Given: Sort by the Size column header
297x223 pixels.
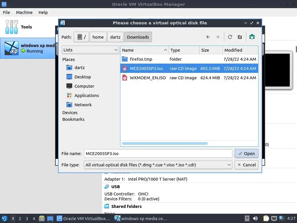Looking at the screenshot, I should [x=211, y=50].
